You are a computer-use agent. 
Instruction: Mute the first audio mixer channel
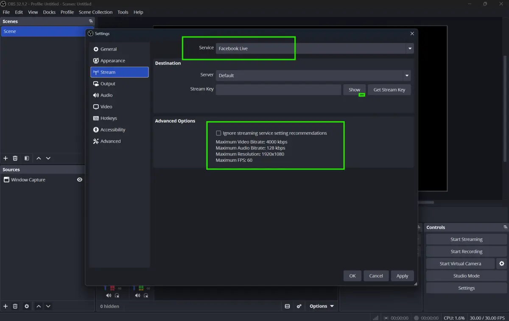[109, 296]
